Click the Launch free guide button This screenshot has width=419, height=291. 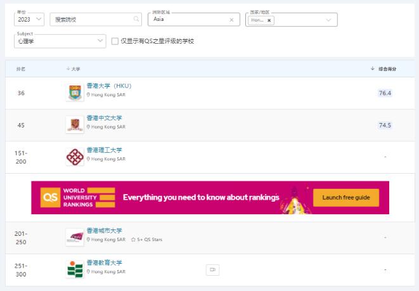(x=346, y=198)
